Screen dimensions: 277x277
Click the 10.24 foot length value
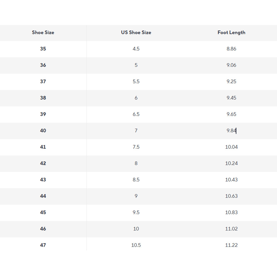pyautogui.click(x=231, y=163)
